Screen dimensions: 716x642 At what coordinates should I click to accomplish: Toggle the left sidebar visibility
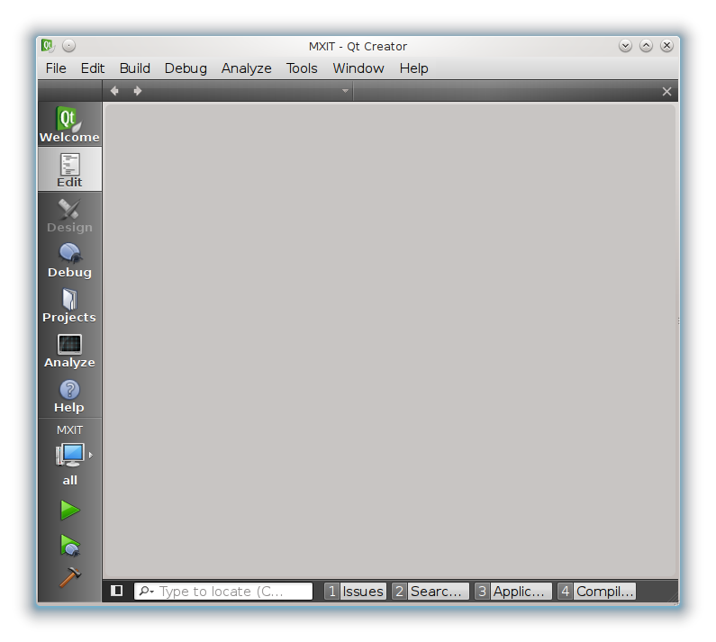coord(117,591)
